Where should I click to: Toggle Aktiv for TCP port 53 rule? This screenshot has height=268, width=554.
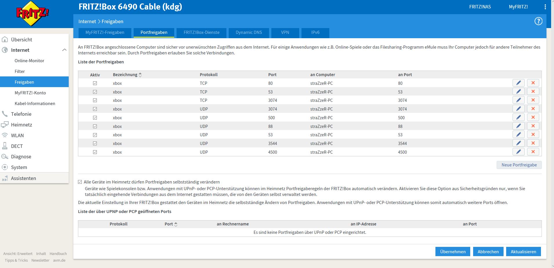click(95, 92)
